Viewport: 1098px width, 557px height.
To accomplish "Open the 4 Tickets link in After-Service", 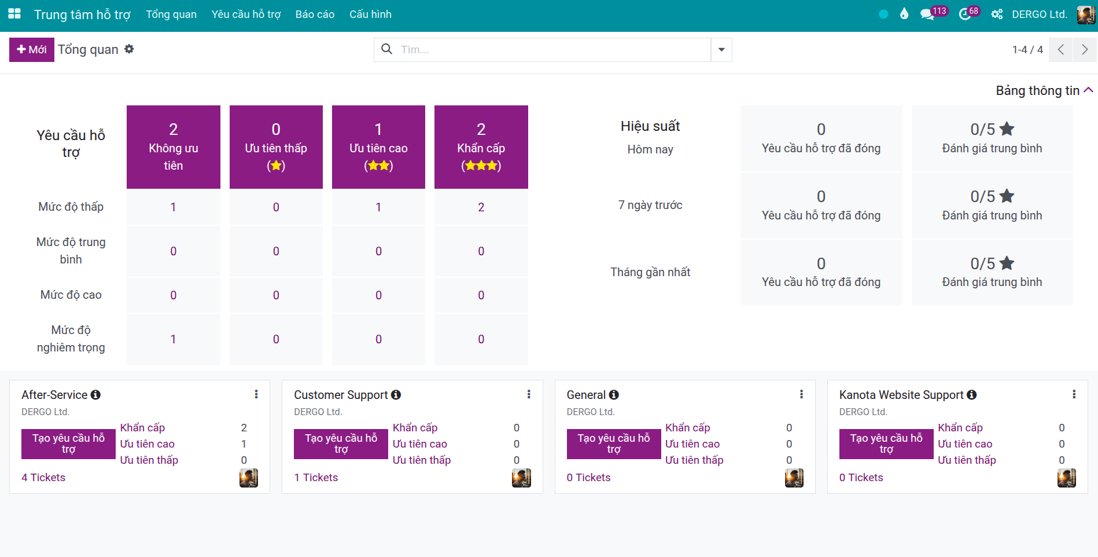I will click(x=43, y=478).
